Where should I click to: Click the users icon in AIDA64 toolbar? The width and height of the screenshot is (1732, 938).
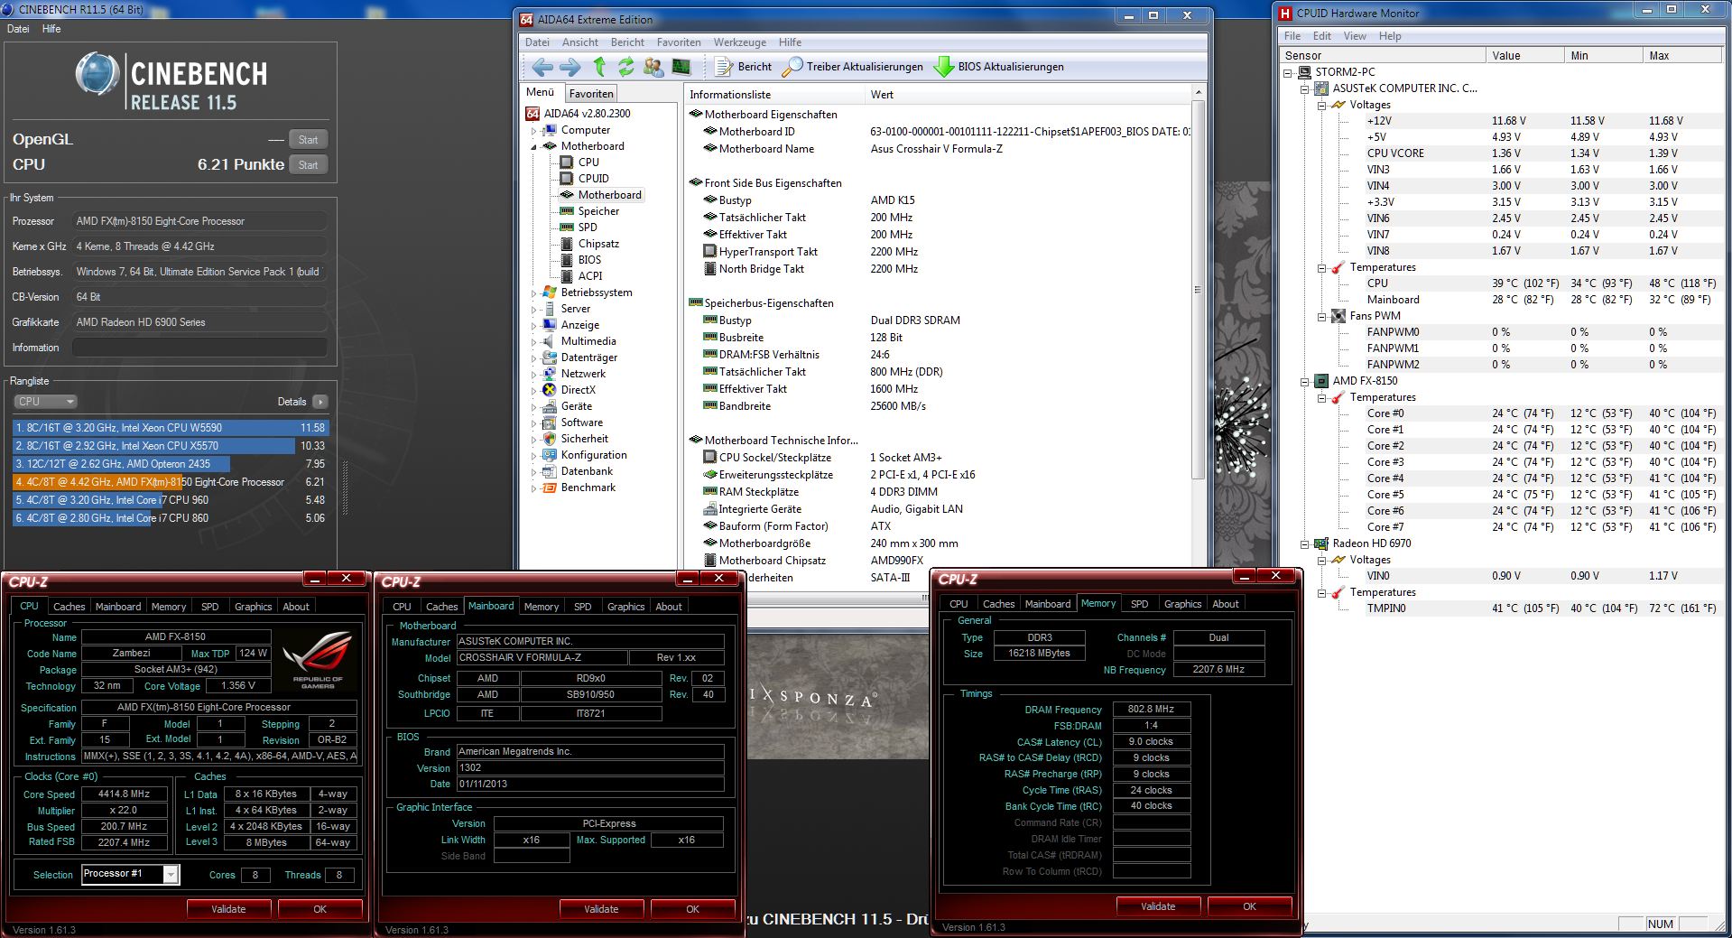[x=653, y=67]
